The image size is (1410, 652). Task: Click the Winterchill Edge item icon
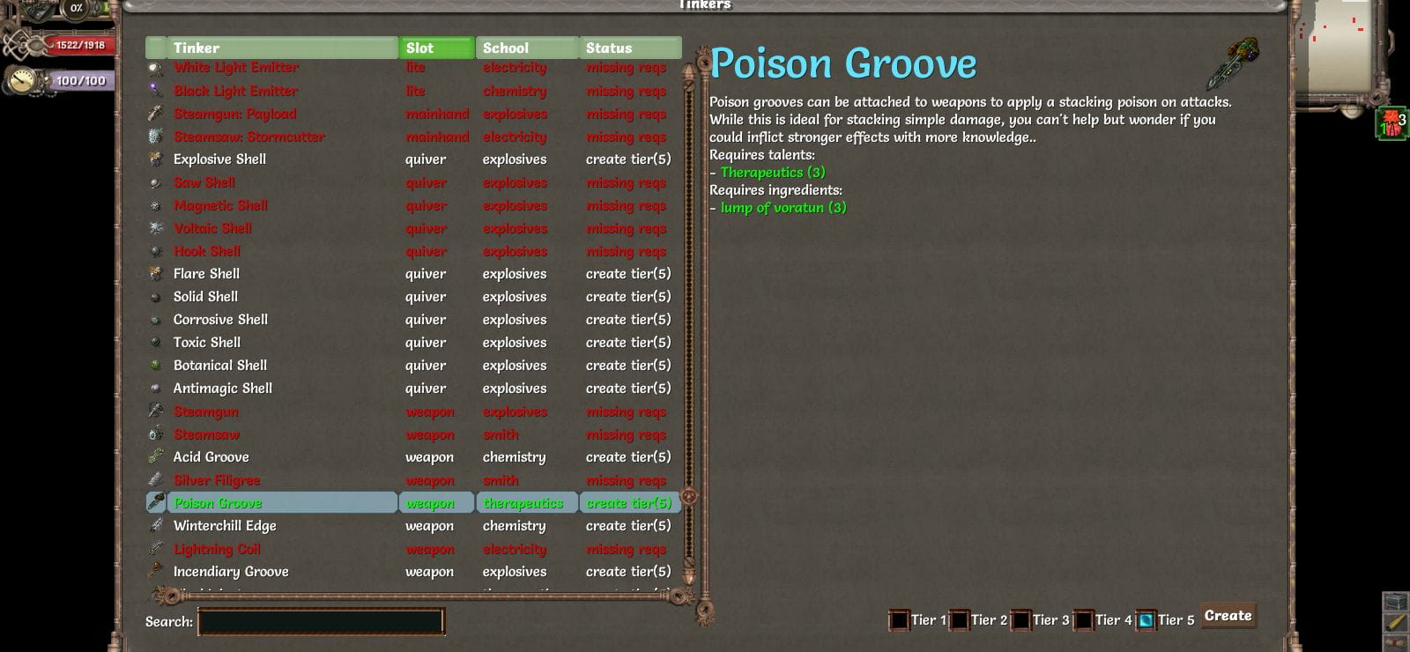[156, 526]
